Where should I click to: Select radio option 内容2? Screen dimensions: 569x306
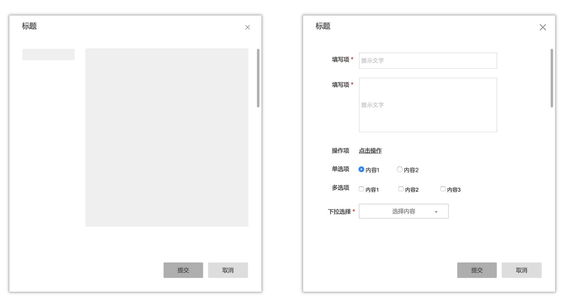pos(400,169)
